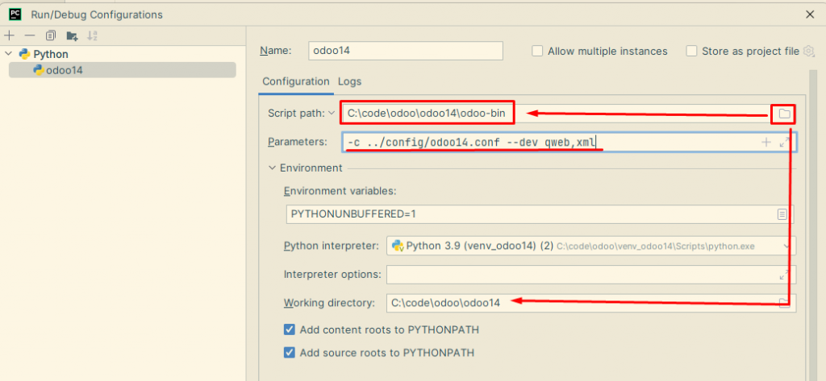826x381 pixels.
Task: Open the Python interpreter dropdown
Action: pos(786,245)
